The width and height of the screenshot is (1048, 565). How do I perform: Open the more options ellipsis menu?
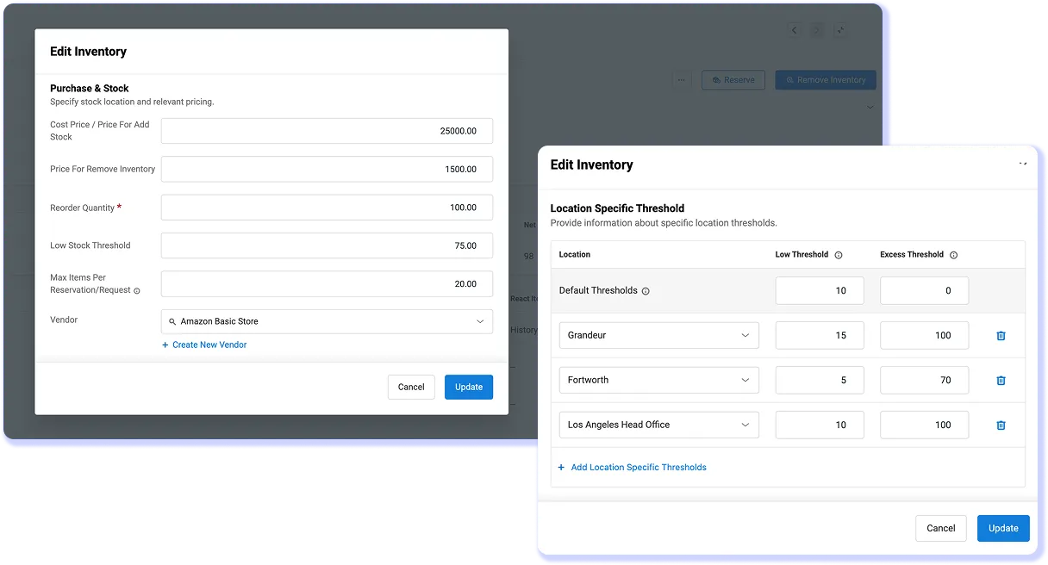click(x=682, y=79)
